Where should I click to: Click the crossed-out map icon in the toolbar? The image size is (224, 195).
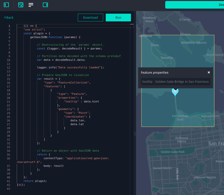point(21,5)
